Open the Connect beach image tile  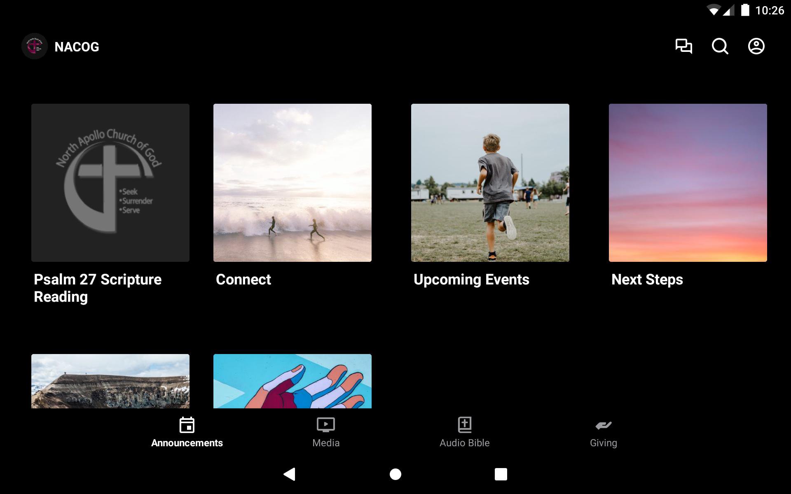pyautogui.click(x=293, y=183)
